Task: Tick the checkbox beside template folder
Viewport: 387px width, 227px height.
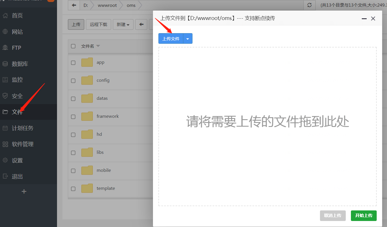Action: pyautogui.click(x=73, y=189)
